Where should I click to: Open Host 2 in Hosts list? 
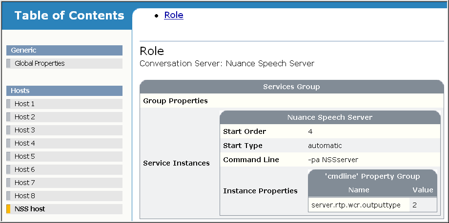pos(24,117)
